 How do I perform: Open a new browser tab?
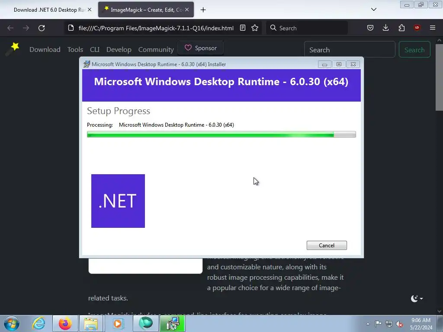tap(203, 10)
